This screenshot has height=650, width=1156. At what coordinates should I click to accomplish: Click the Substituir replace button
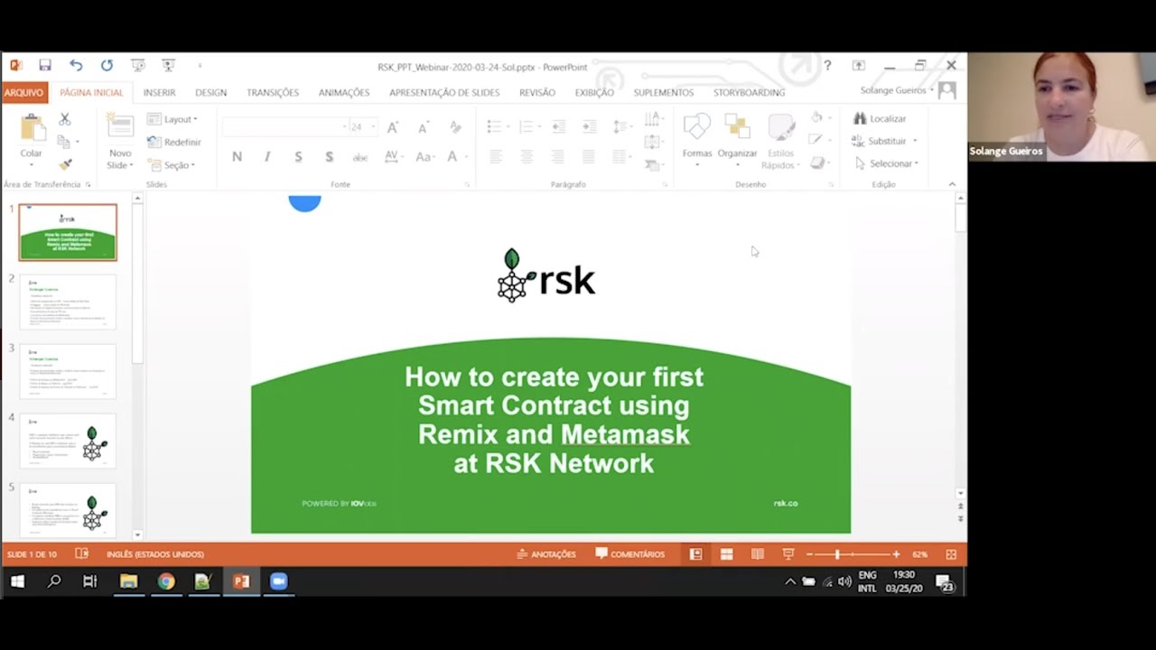pyautogui.click(x=884, y=141)
